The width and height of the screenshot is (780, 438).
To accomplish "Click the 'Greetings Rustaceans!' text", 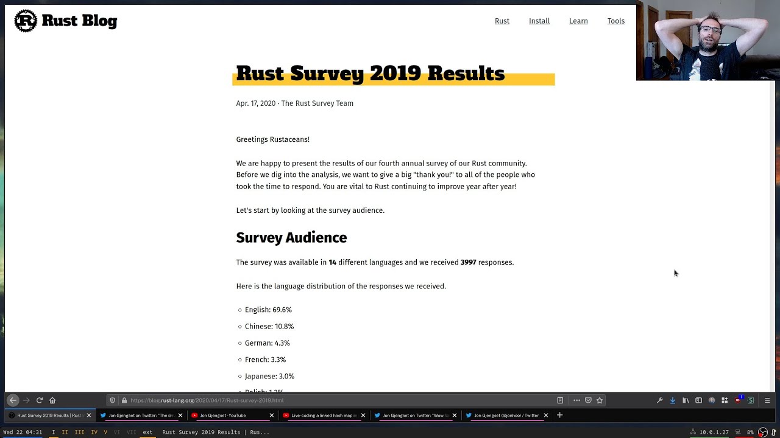I will pos(272,139).
